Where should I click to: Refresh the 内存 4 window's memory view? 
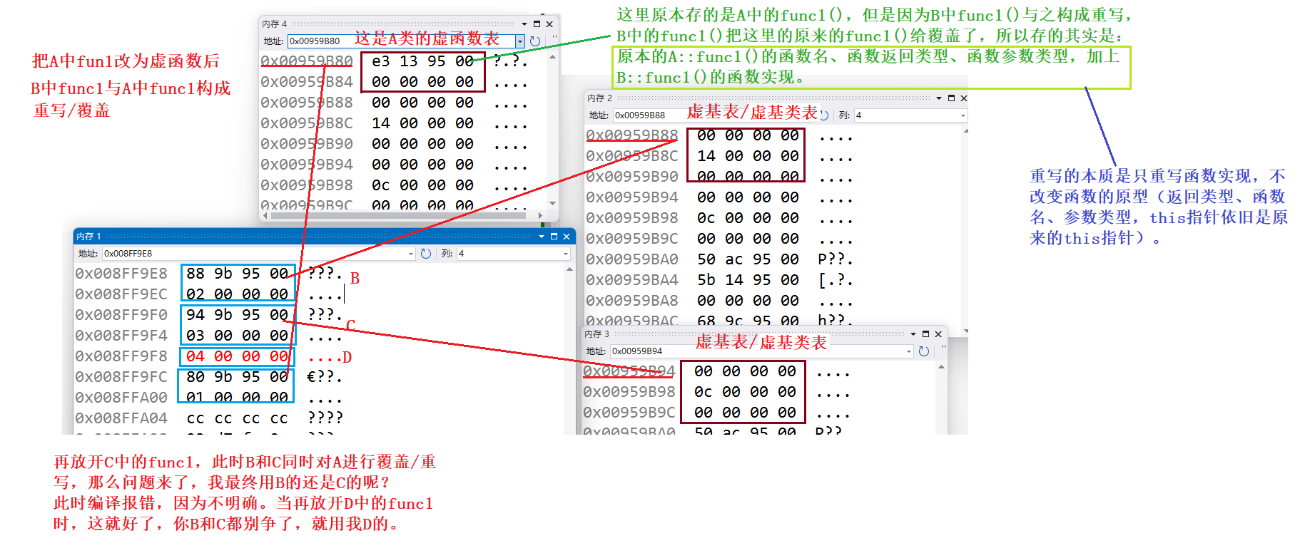coord(535,41)
